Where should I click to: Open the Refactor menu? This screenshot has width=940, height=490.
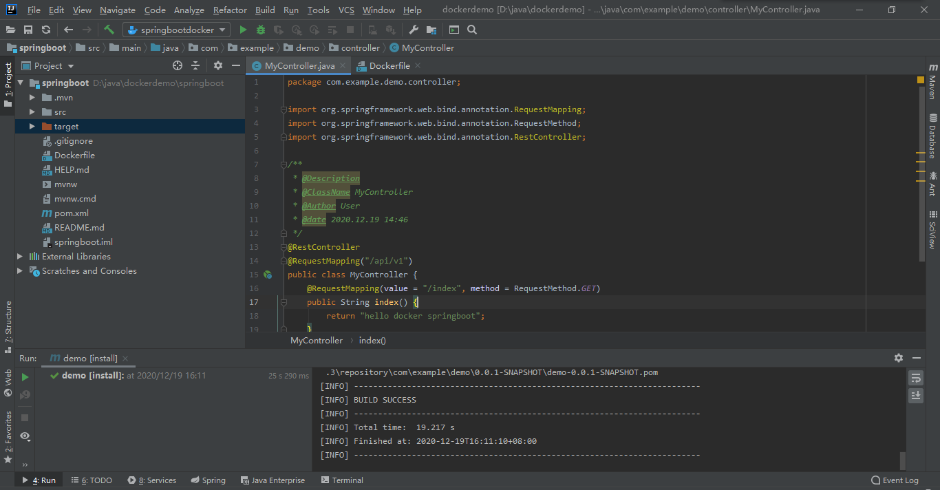tap(230, 10)
